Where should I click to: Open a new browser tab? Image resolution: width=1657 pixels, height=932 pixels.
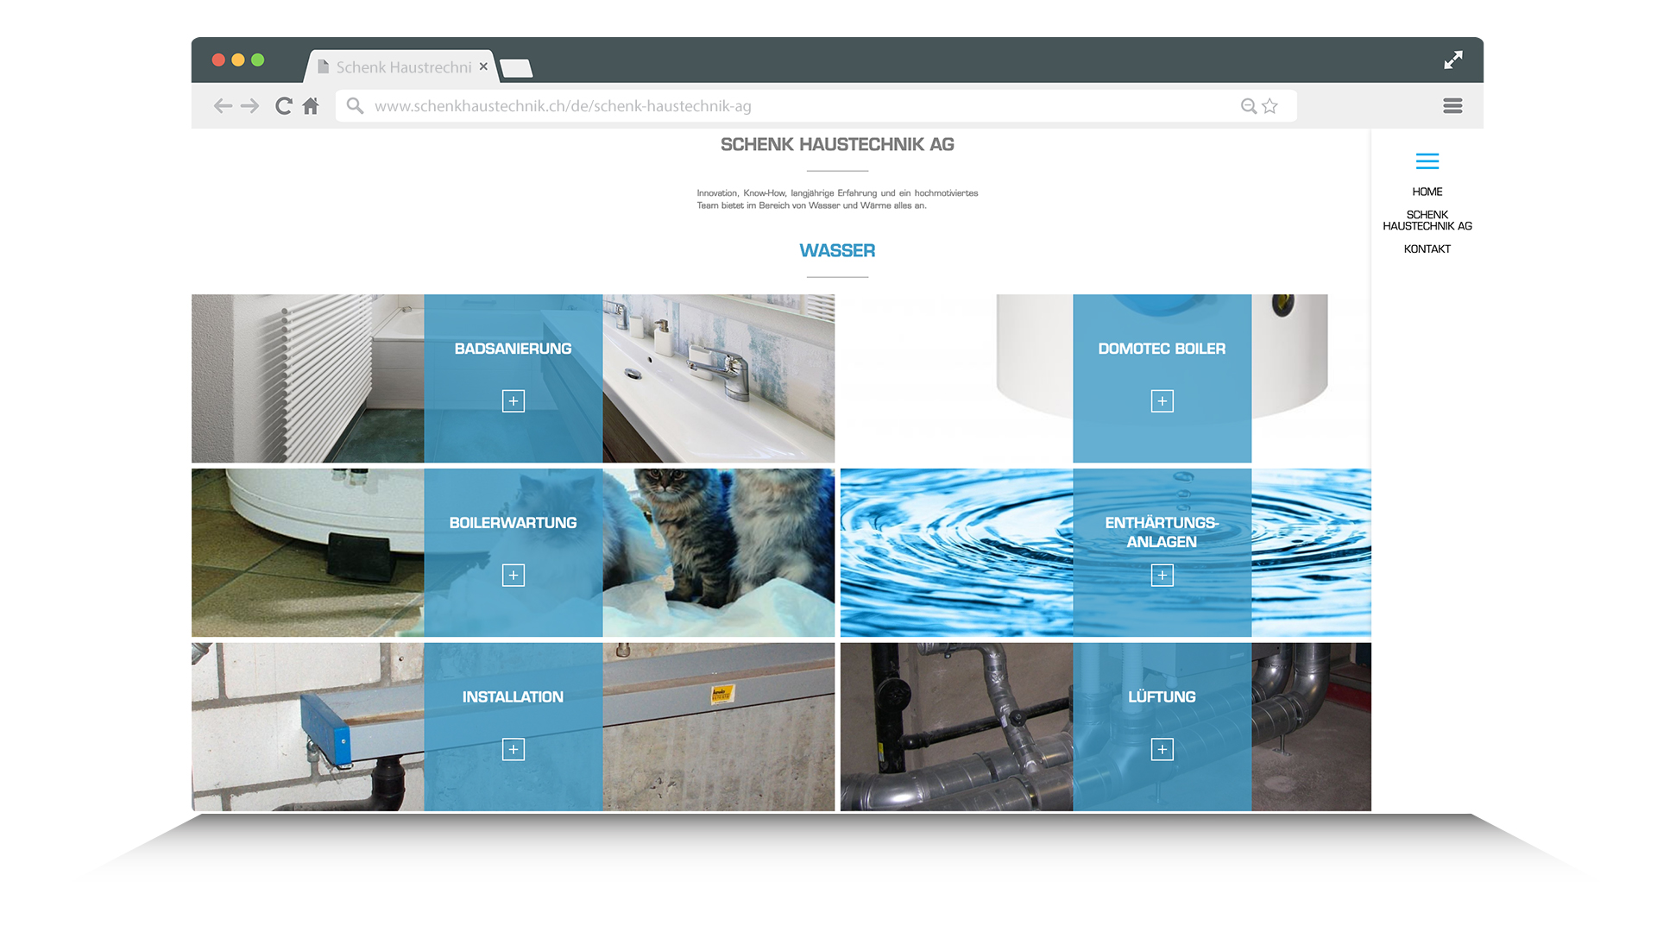click(x=516, y=68)
